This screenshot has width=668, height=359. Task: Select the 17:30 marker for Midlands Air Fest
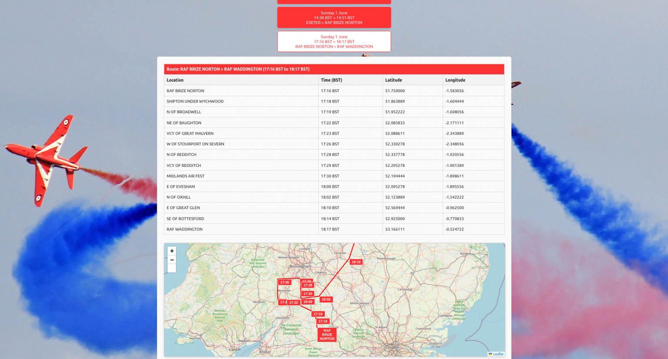point(307,293)
